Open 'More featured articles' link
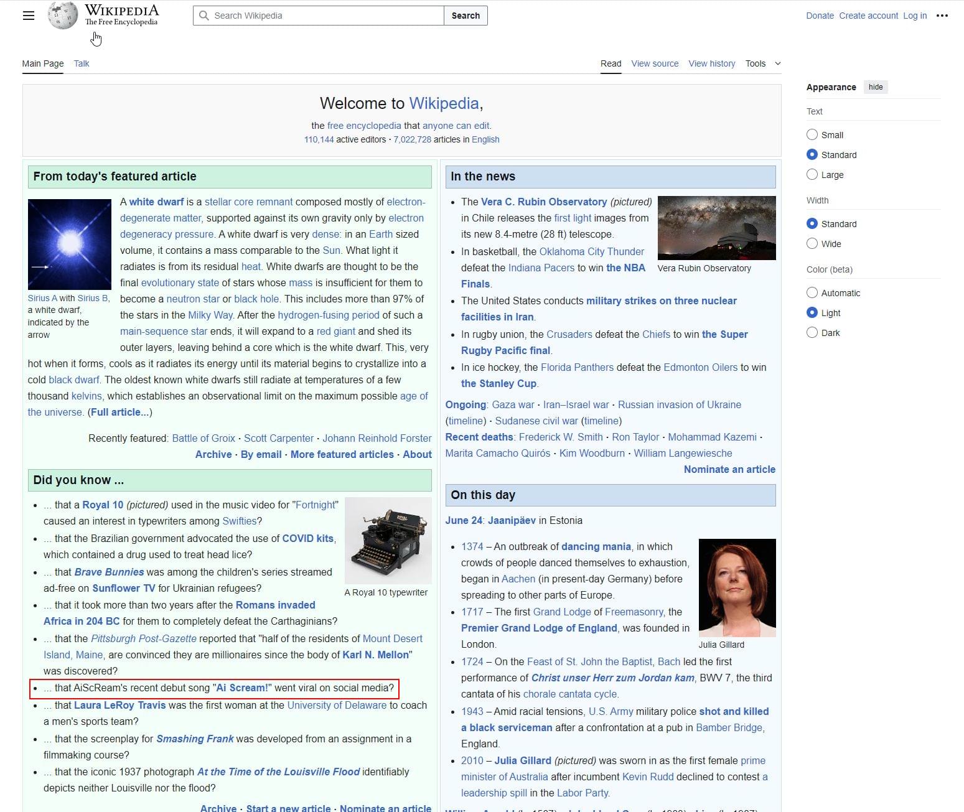Screen dimensions: 964x812 342,454
